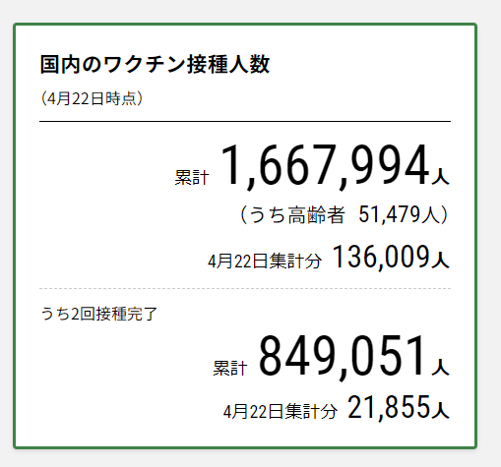Click the upper 4月22日集計分 label
Viewport: 501px width, 467px height.
(x=265, y=262)
